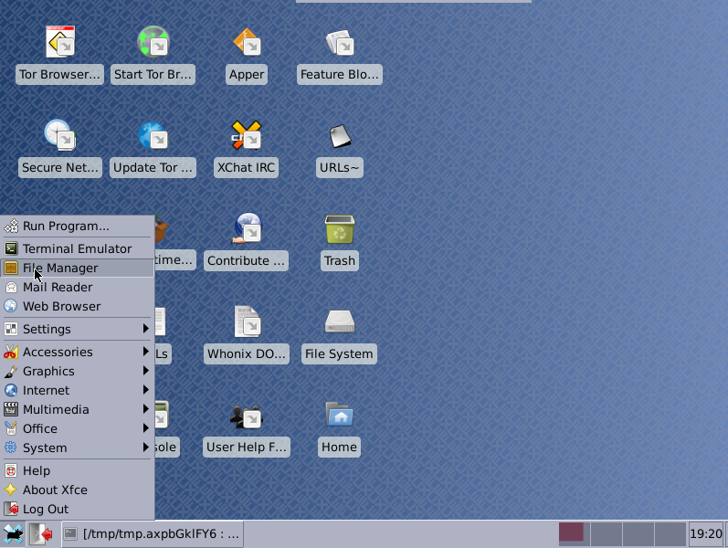Click the tmp terminal taskbar window button
The height and width of the screenshot is (548, 728).
tap(153, 533)
